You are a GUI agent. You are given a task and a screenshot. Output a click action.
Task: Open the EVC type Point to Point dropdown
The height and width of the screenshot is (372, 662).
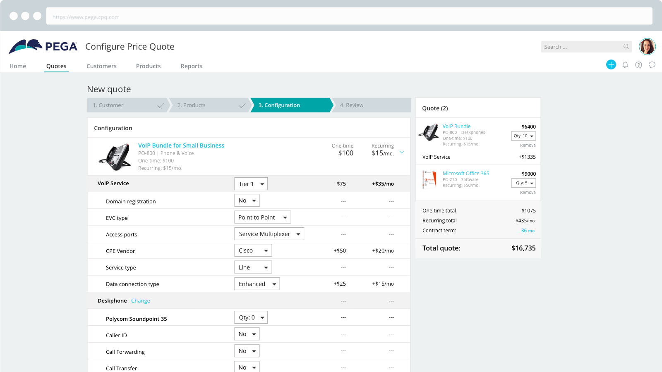coord(263,217)
